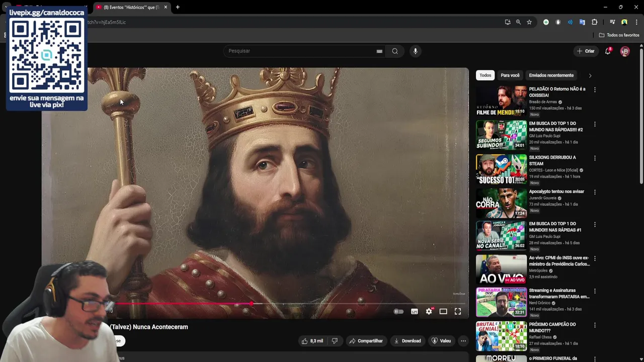The height and width of the screenshot is (362, 644).
Task: Click the browser address bar URL
Action: (x=107, y=22)
